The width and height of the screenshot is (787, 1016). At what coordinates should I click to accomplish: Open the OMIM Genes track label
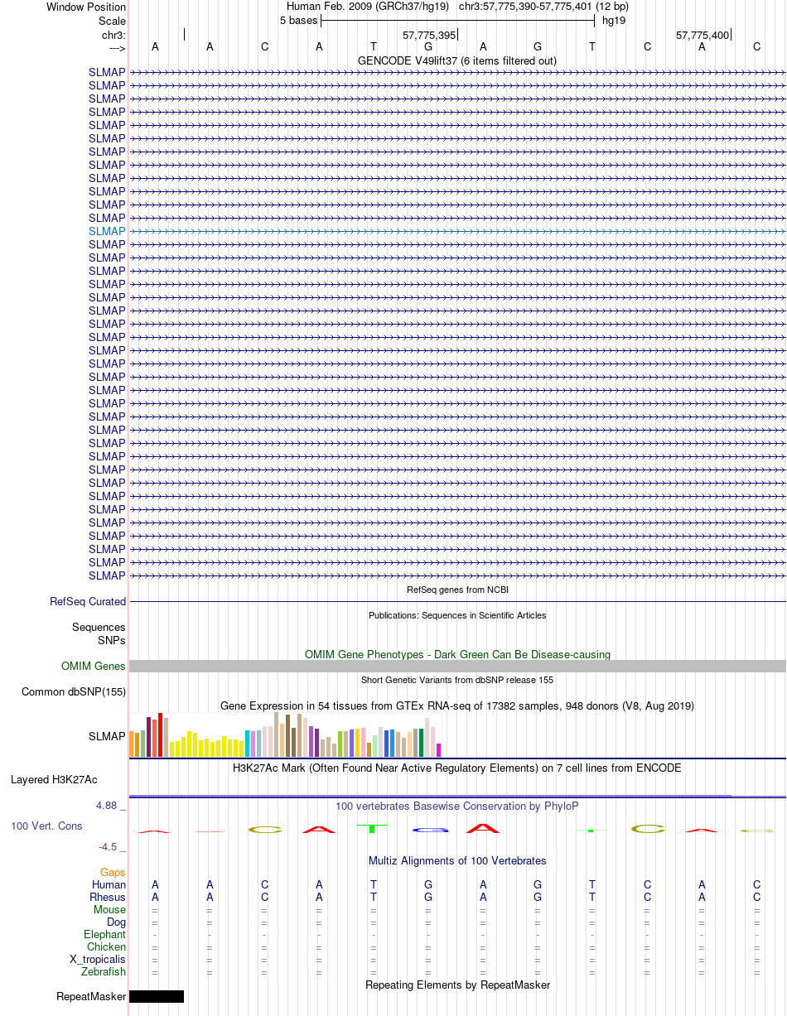click(94, 667)
